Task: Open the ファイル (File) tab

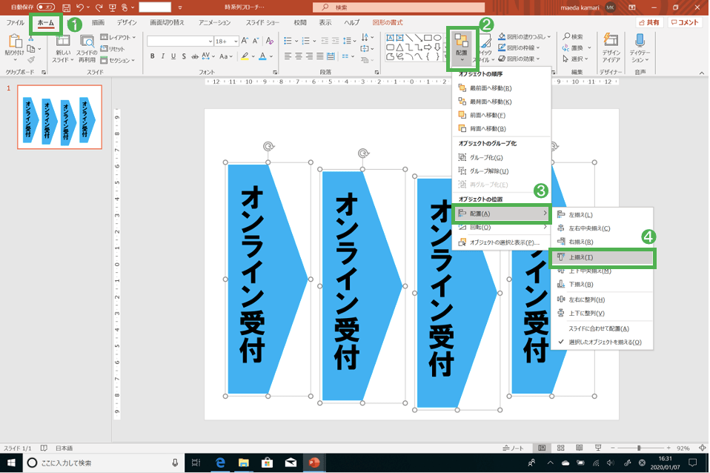Action: 15,23
